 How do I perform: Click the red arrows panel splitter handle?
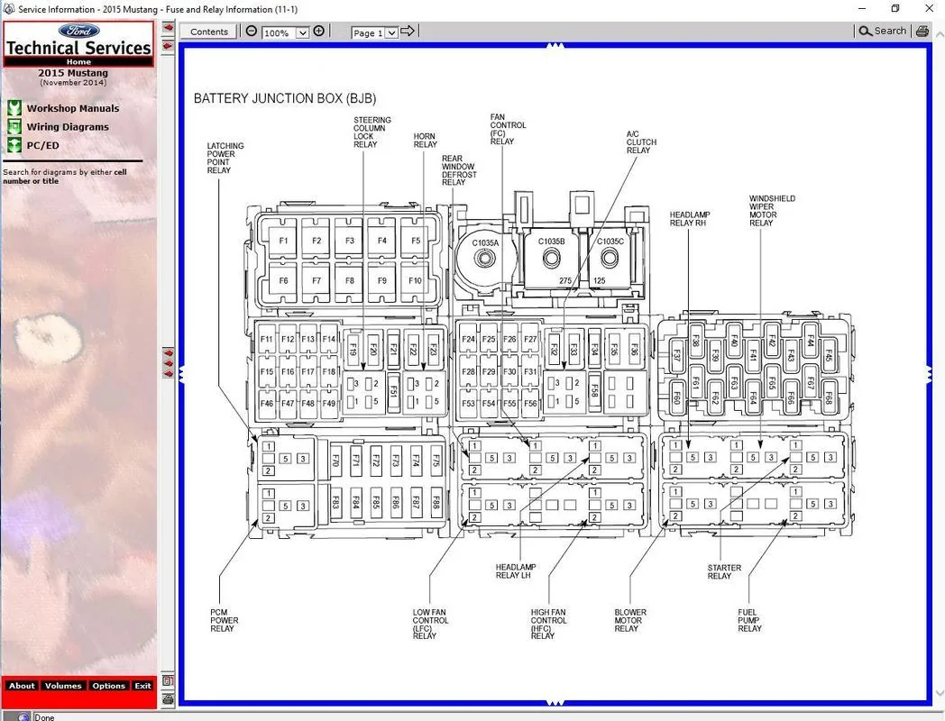[x=168, y=363]
